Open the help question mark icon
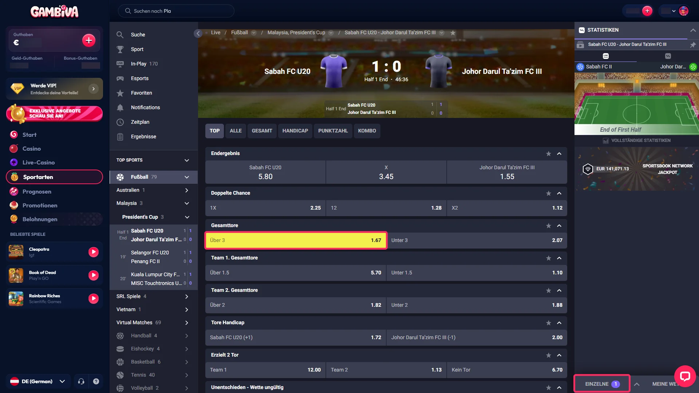 [96, 381]
